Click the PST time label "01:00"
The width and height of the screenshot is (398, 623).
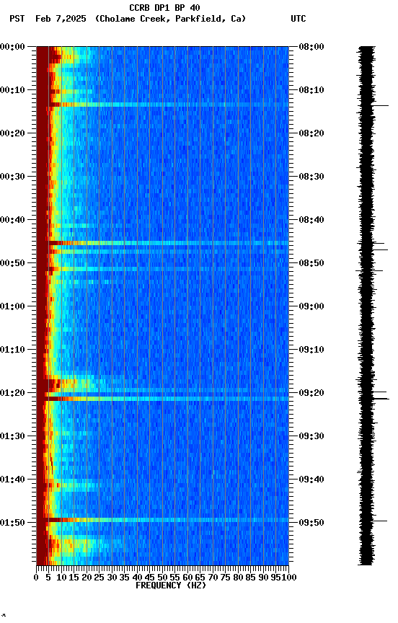pos(12,306)
